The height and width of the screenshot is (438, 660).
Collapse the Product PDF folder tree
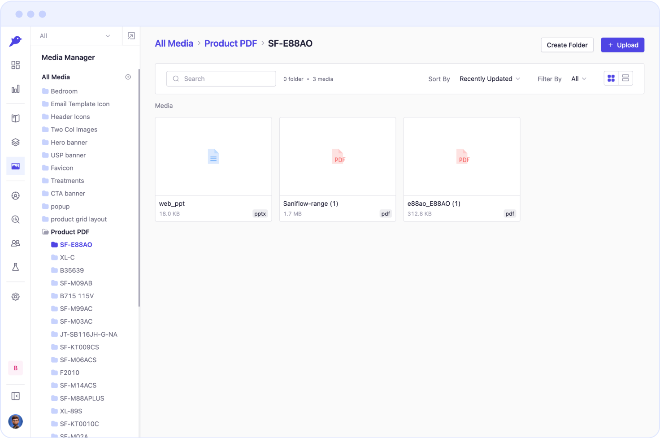[x=45, y=232]
